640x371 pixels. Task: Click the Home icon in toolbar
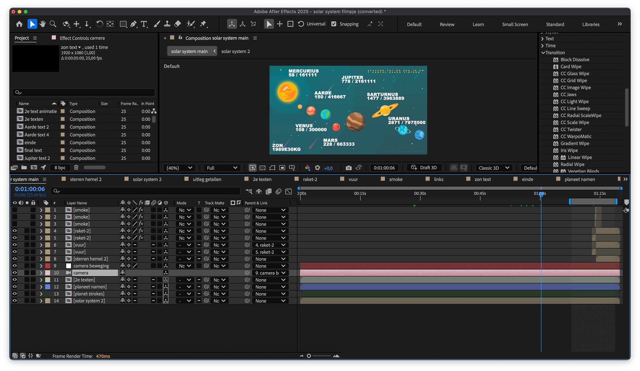point(19,24)
